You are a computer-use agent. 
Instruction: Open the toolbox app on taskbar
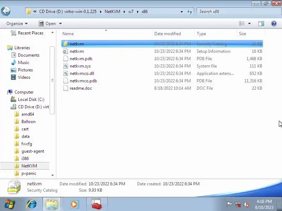point(97,204)
